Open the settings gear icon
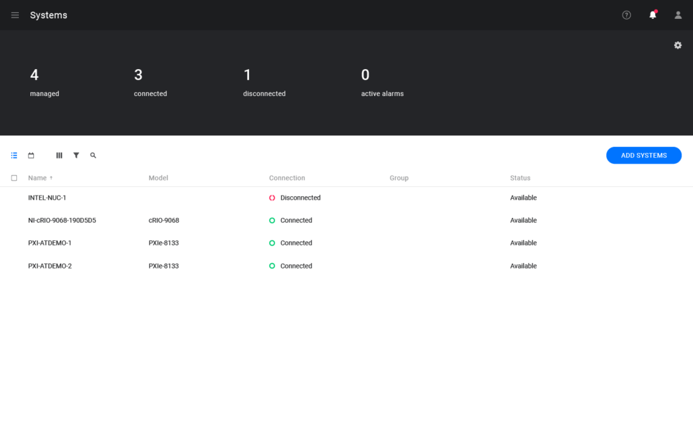This screenshot has width=693, height=433. pyautogui.click(x=677, y=45)
